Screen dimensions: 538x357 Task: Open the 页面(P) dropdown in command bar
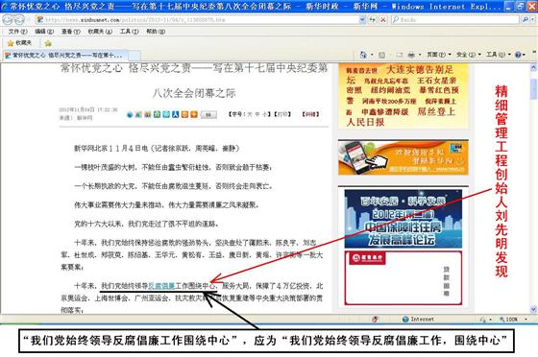(x=438, y=55)
